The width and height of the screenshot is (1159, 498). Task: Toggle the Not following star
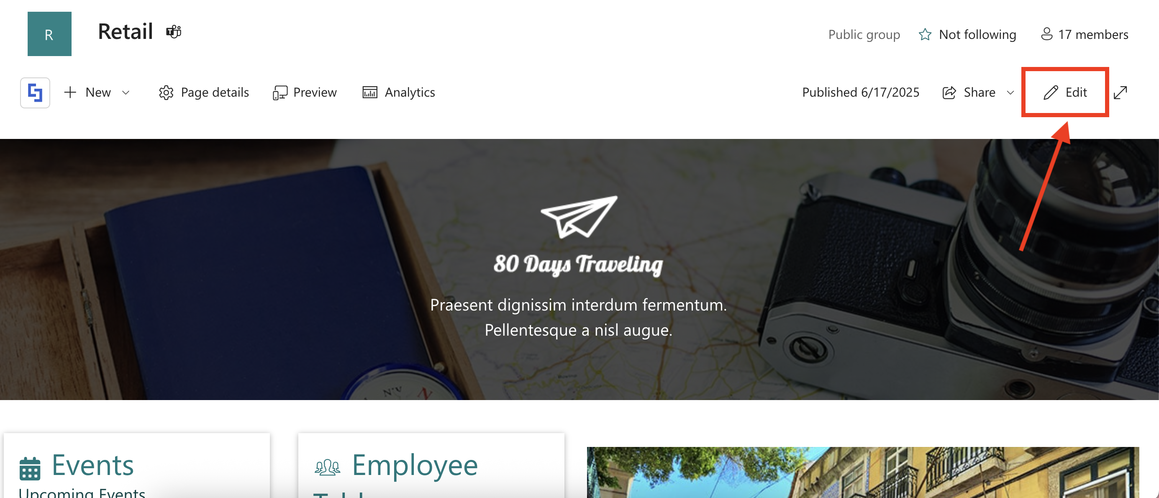(925, 35)
